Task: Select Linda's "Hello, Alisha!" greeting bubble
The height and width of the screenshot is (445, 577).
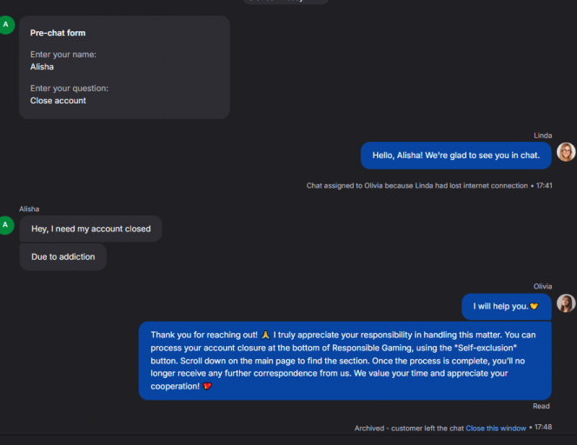Action: click(x=455, y=156)
